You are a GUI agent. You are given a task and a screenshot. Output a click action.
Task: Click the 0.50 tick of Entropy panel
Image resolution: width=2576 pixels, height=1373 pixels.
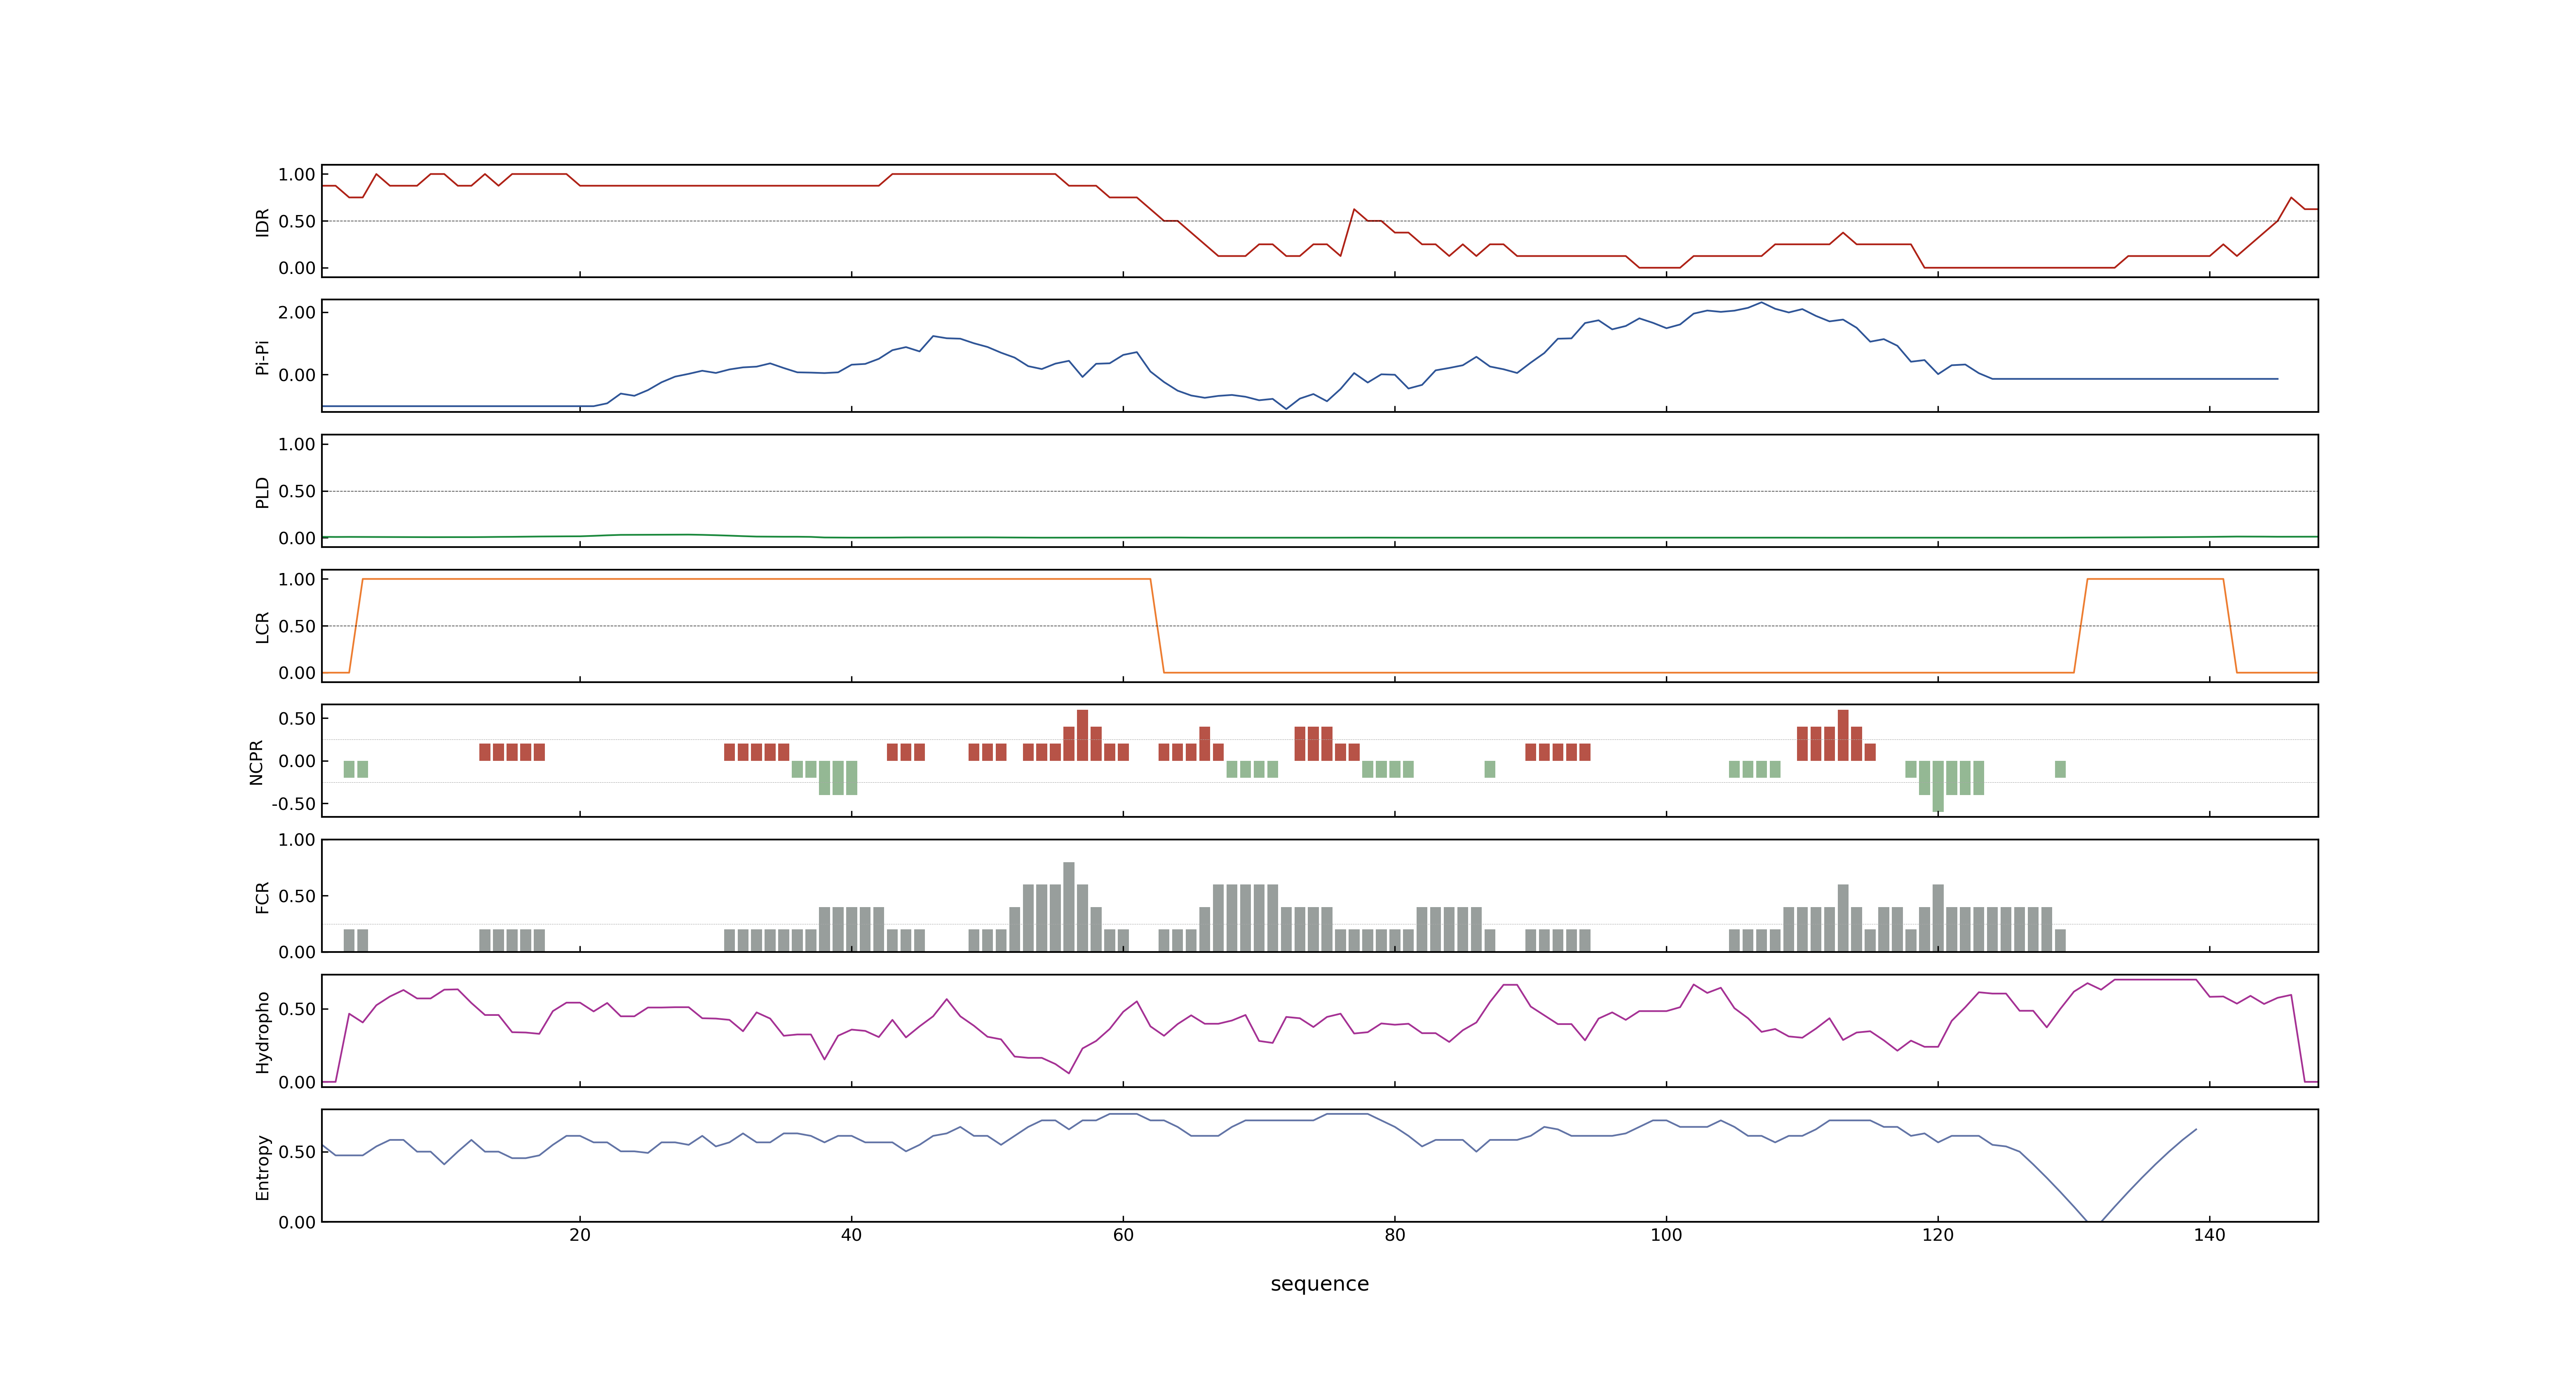pos(297,1152)
